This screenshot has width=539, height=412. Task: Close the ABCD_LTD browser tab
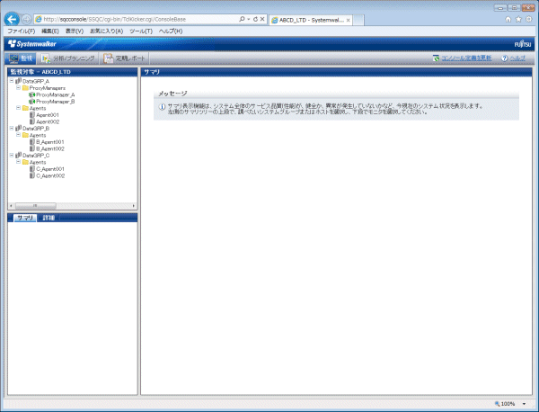pyautogui.click(x=348, y=21)
